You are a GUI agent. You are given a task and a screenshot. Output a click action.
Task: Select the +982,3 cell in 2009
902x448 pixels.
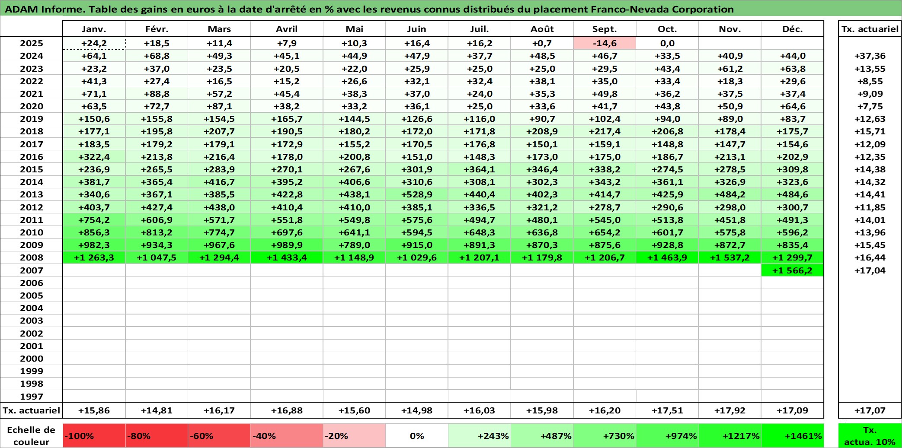pos(94,245)
